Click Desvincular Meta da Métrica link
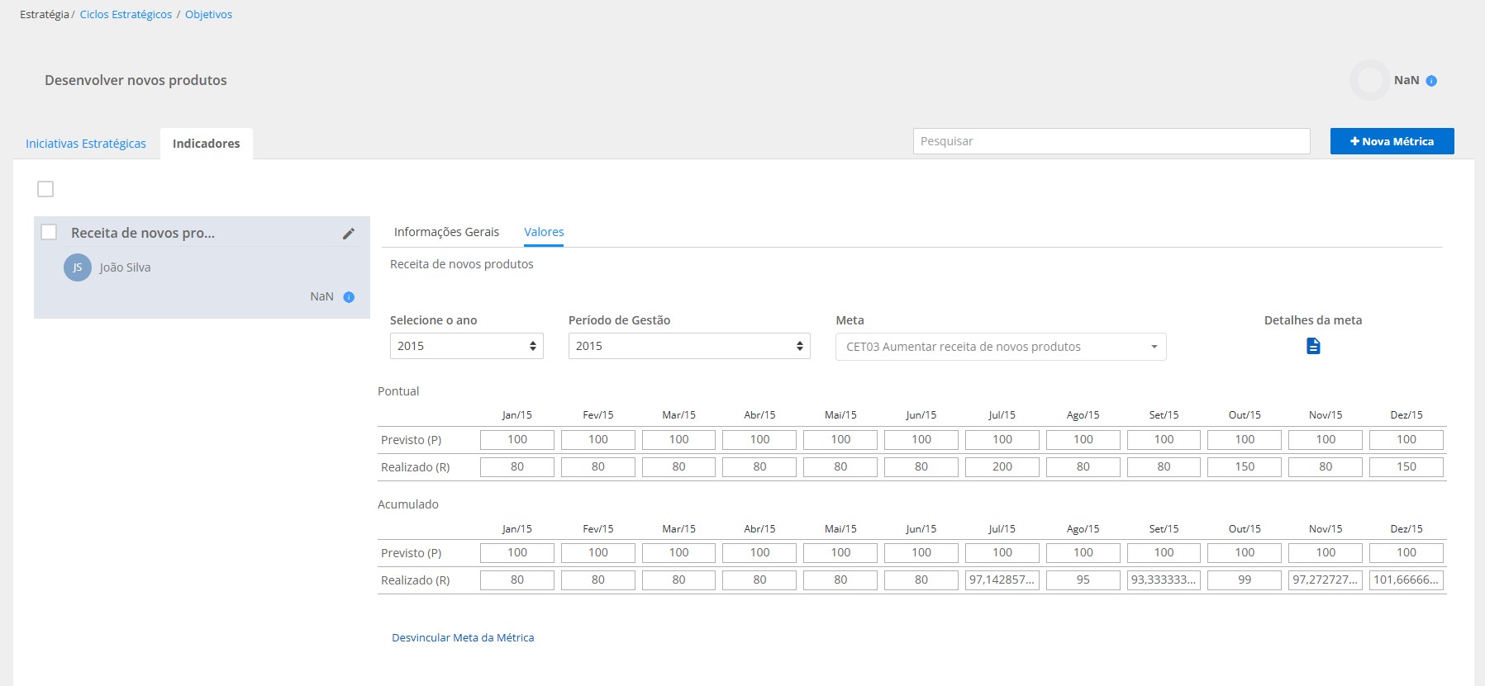 point(463,637)
